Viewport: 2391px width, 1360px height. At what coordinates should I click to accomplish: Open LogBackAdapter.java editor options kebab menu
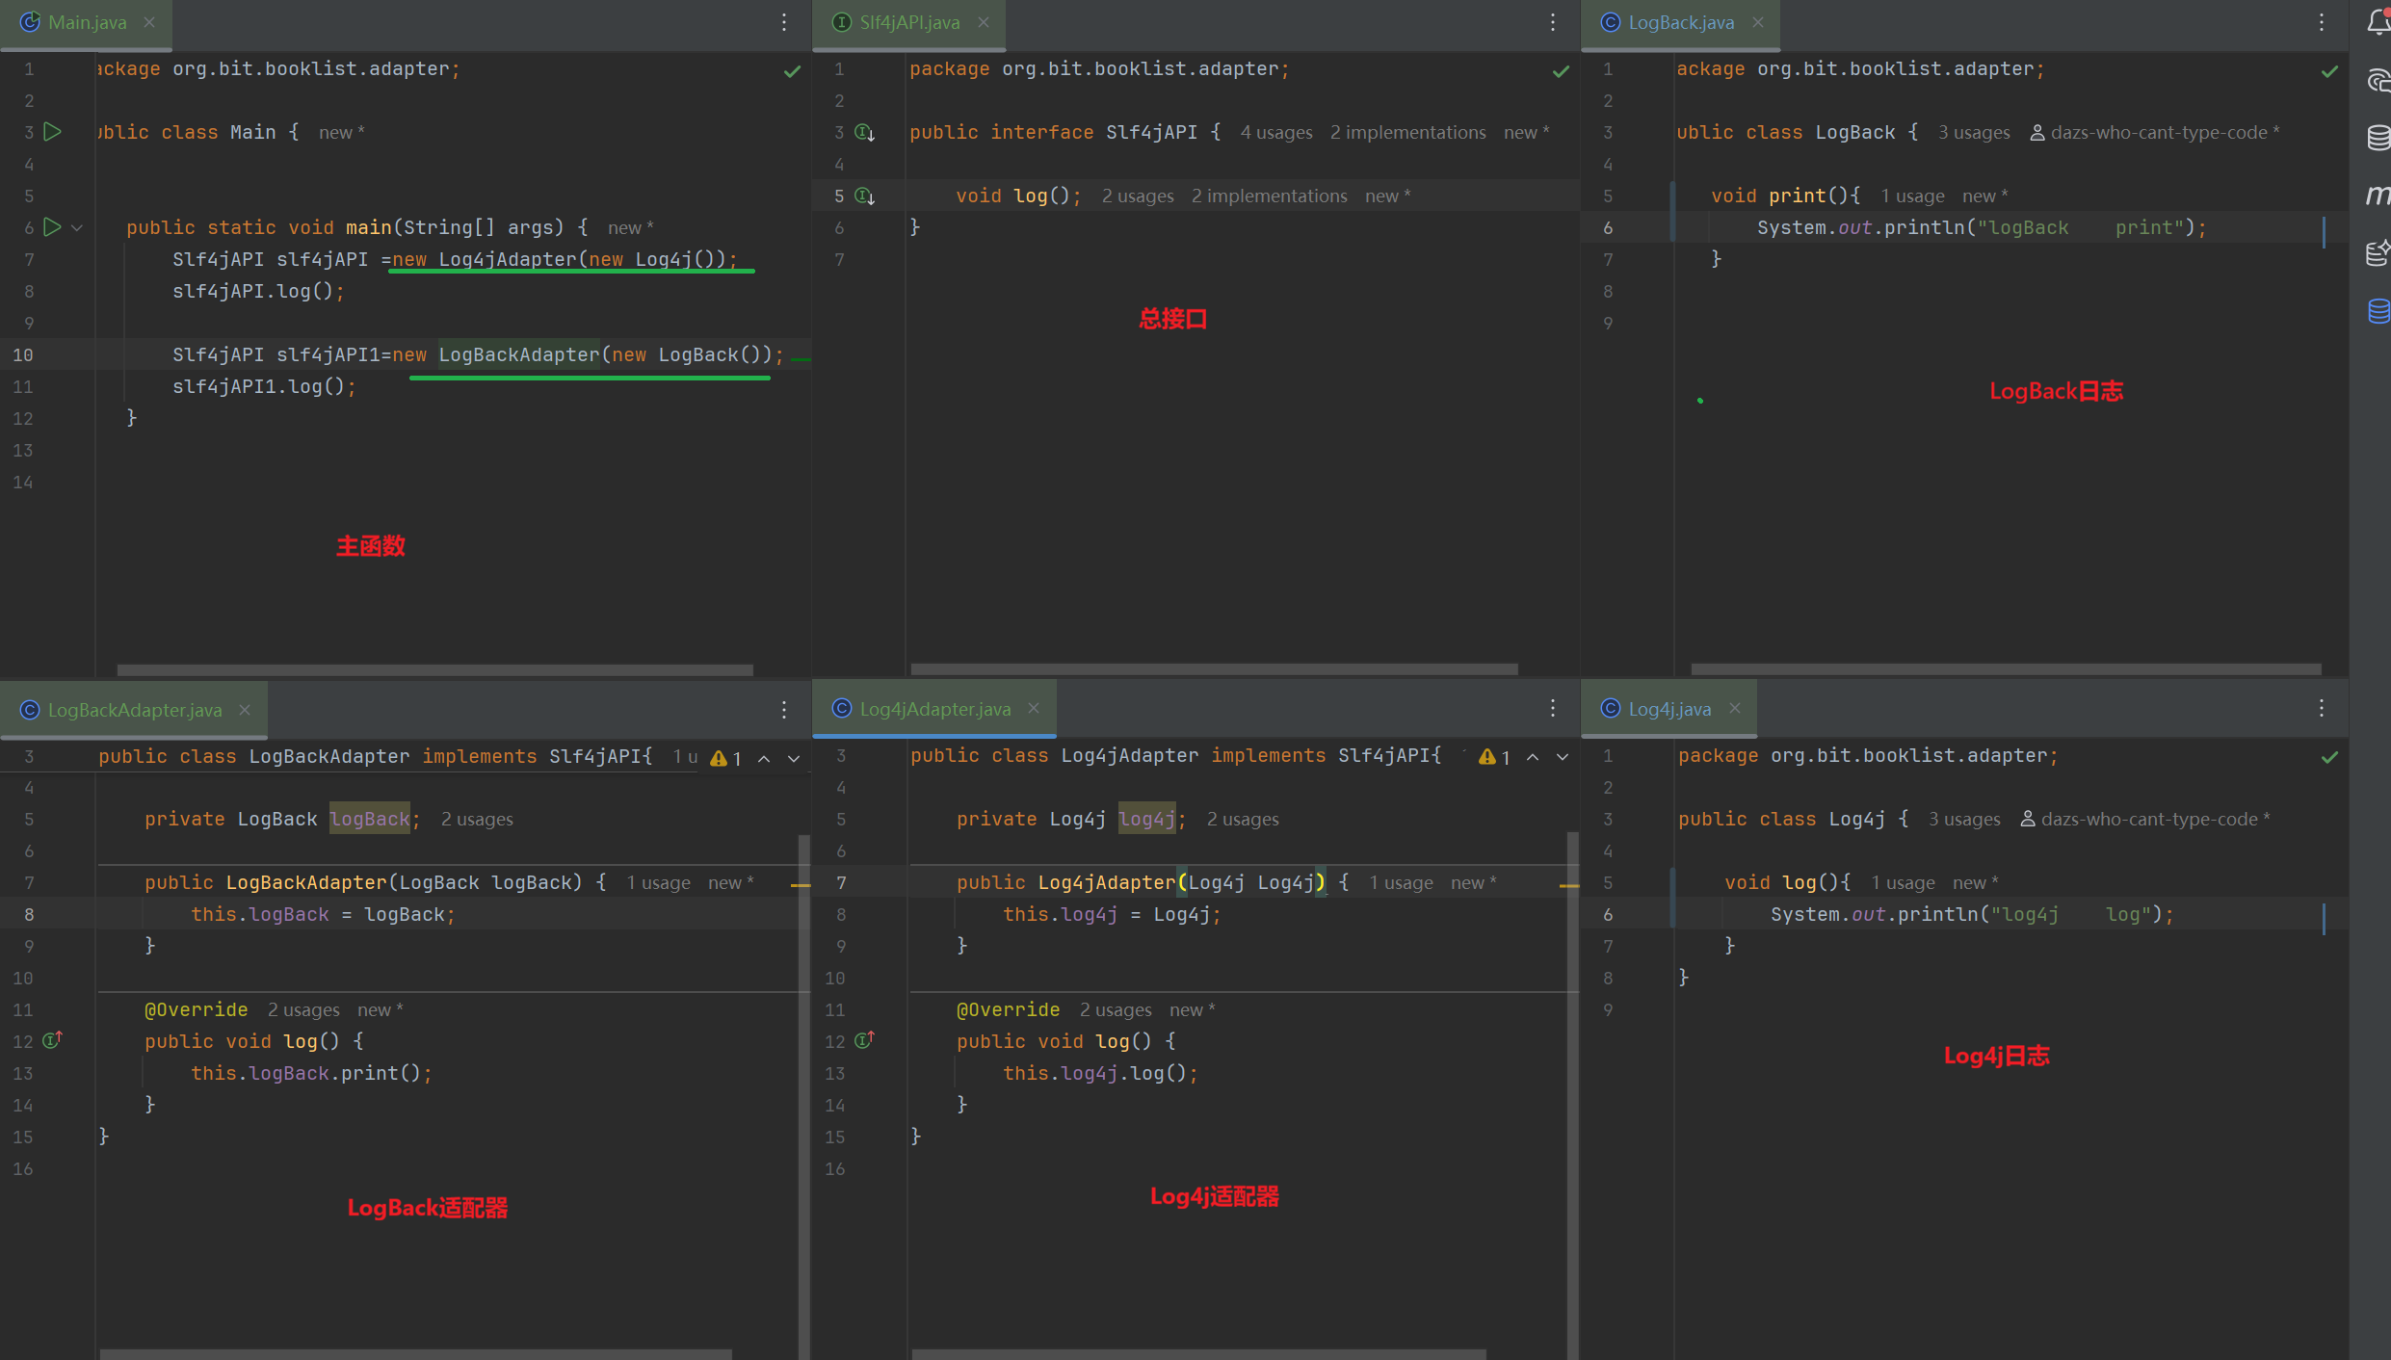click(x=784, y=710)
